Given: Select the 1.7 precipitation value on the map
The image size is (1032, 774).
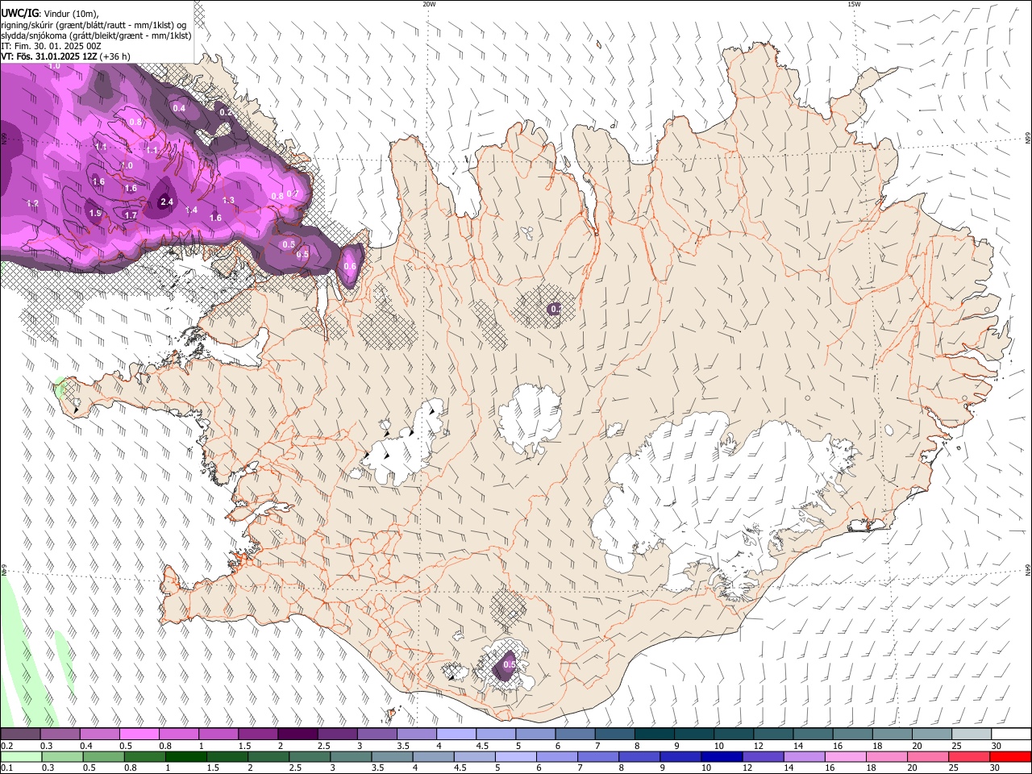Looking at the screenshot, I should tap(131, 215).
